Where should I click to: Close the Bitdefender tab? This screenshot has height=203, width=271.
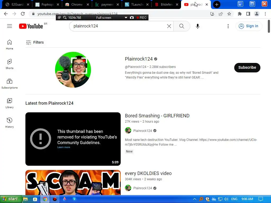tap(177, 4)
